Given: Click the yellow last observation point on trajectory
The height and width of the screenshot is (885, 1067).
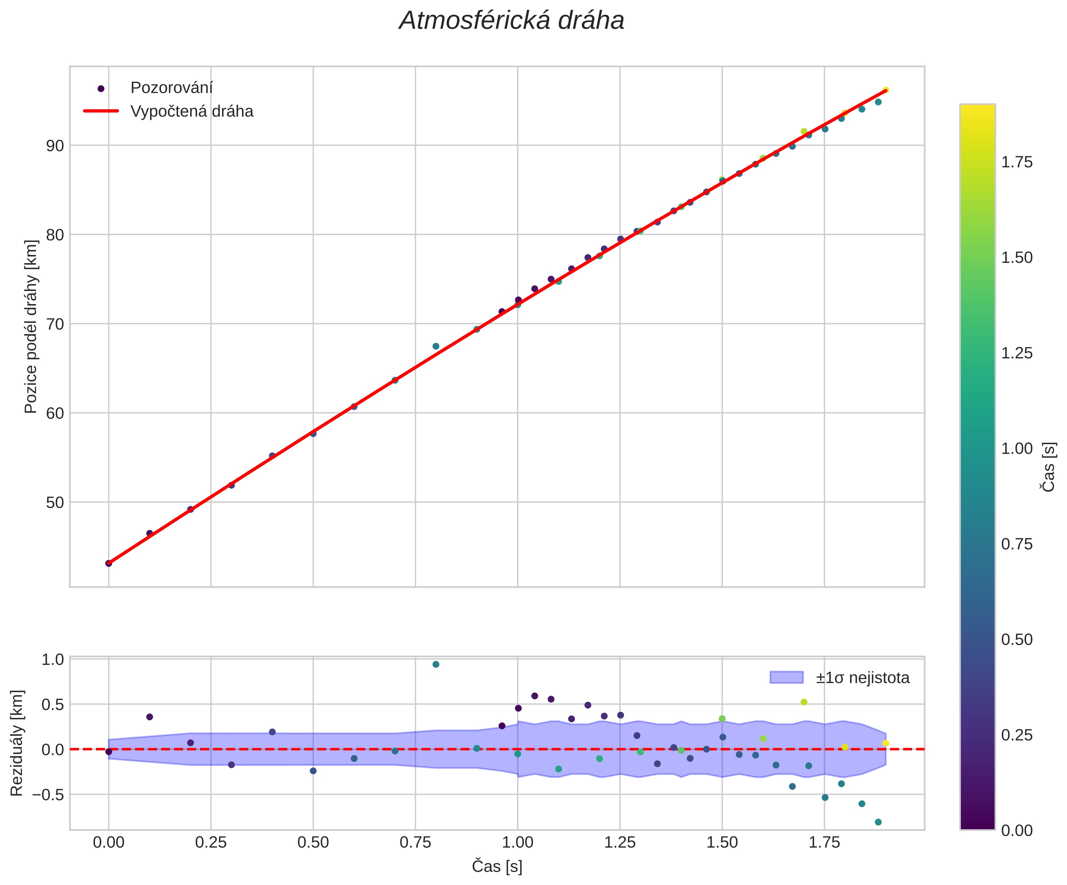Looking at the screenshot, I should point(885,90).
